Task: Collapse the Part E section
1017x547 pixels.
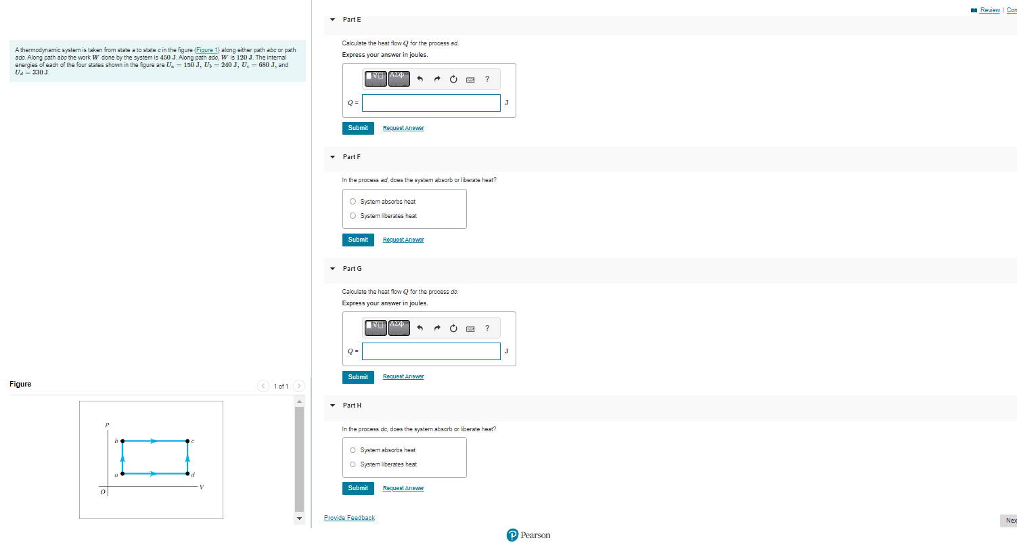Action: (332, 20)
